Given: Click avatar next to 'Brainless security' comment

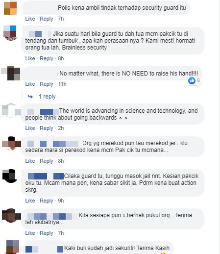Looking at the screenshot, I should click(10, 33).
